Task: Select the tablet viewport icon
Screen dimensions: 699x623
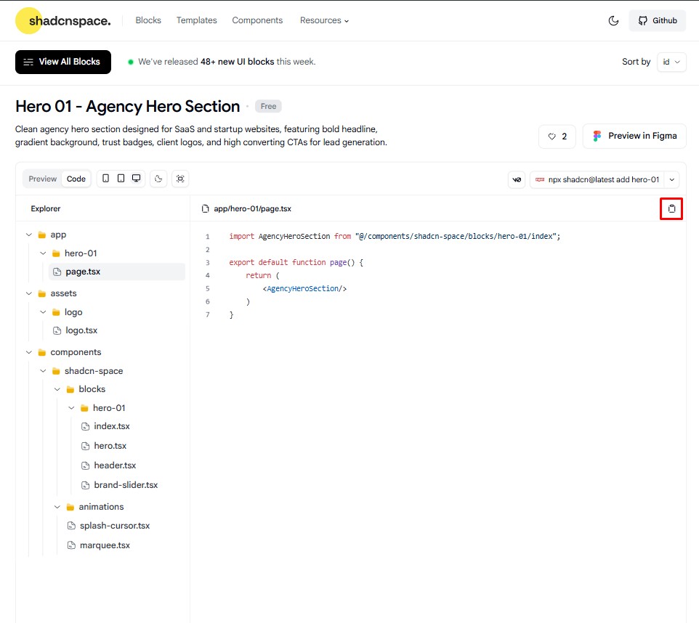Action: coord(121,179)
